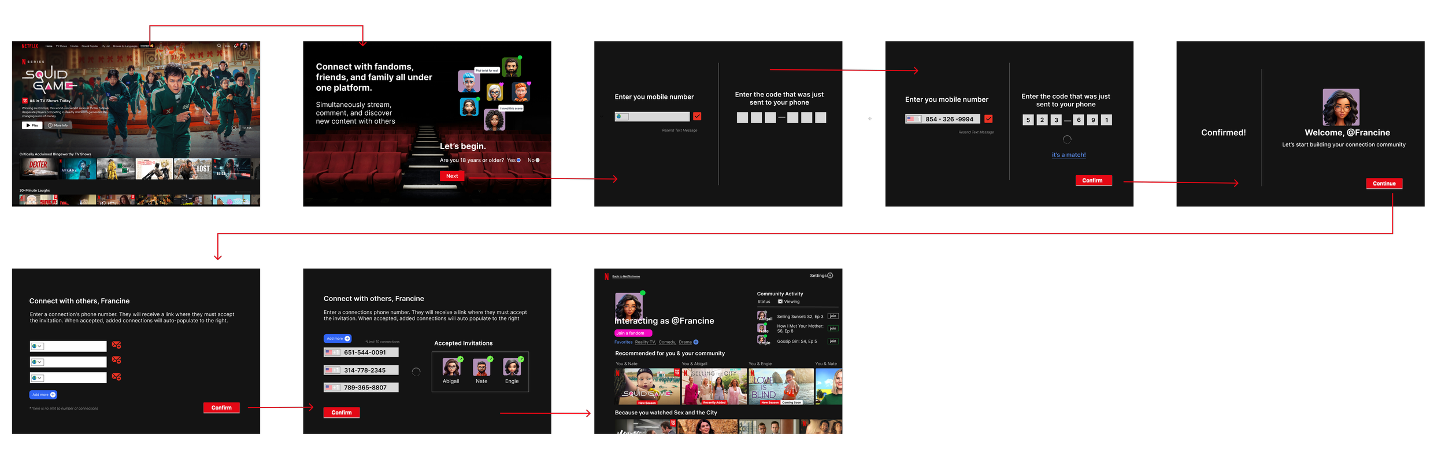
Task: Click Continue on Welcome @Francine screen
Action: click(x=1384, y=184)
